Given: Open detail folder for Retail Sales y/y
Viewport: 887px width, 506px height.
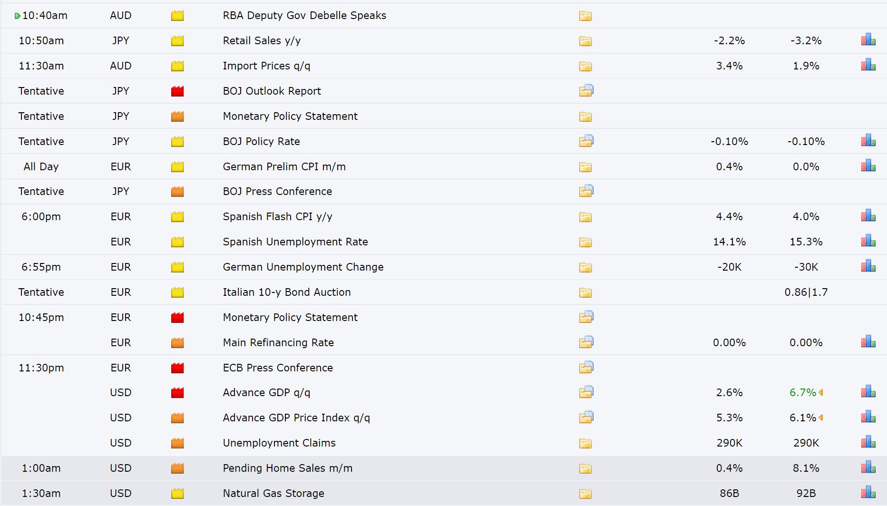Looking at the screenshot, I should coord(585,41).
